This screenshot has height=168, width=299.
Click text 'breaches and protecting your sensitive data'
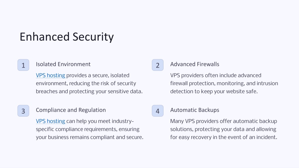(x=89, y=91)
